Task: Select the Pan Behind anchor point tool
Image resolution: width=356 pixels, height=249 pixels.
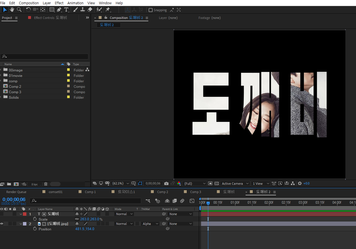Action: (x=43, y=10)
